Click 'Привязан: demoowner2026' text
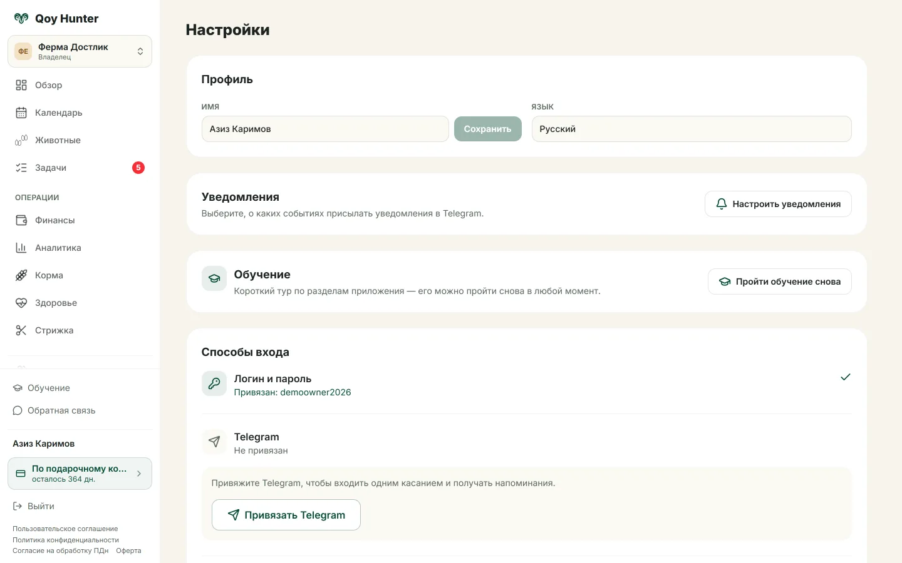This screenshot has width=902, height=563. (x=293, y=392)
